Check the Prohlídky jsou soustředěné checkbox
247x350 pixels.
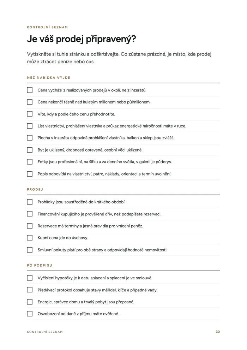30,202
